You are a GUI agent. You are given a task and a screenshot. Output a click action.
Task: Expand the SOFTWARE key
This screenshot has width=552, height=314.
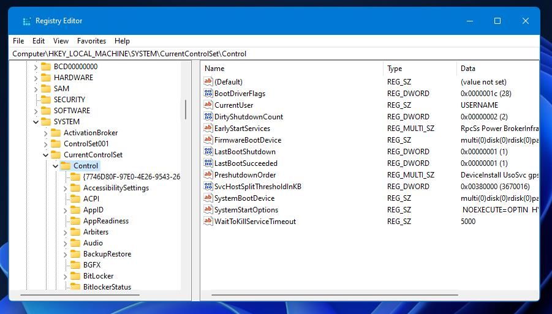coord(36,111)
